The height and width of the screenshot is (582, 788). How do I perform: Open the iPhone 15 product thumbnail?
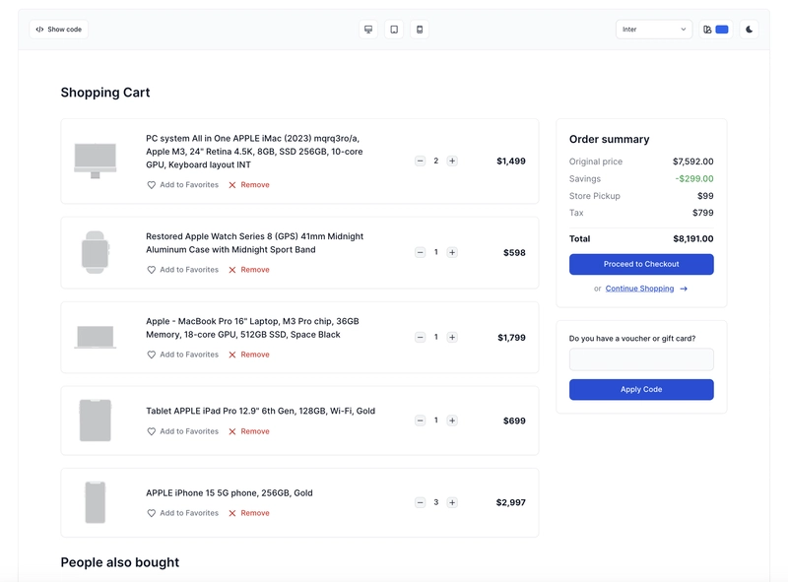[95, 502]
